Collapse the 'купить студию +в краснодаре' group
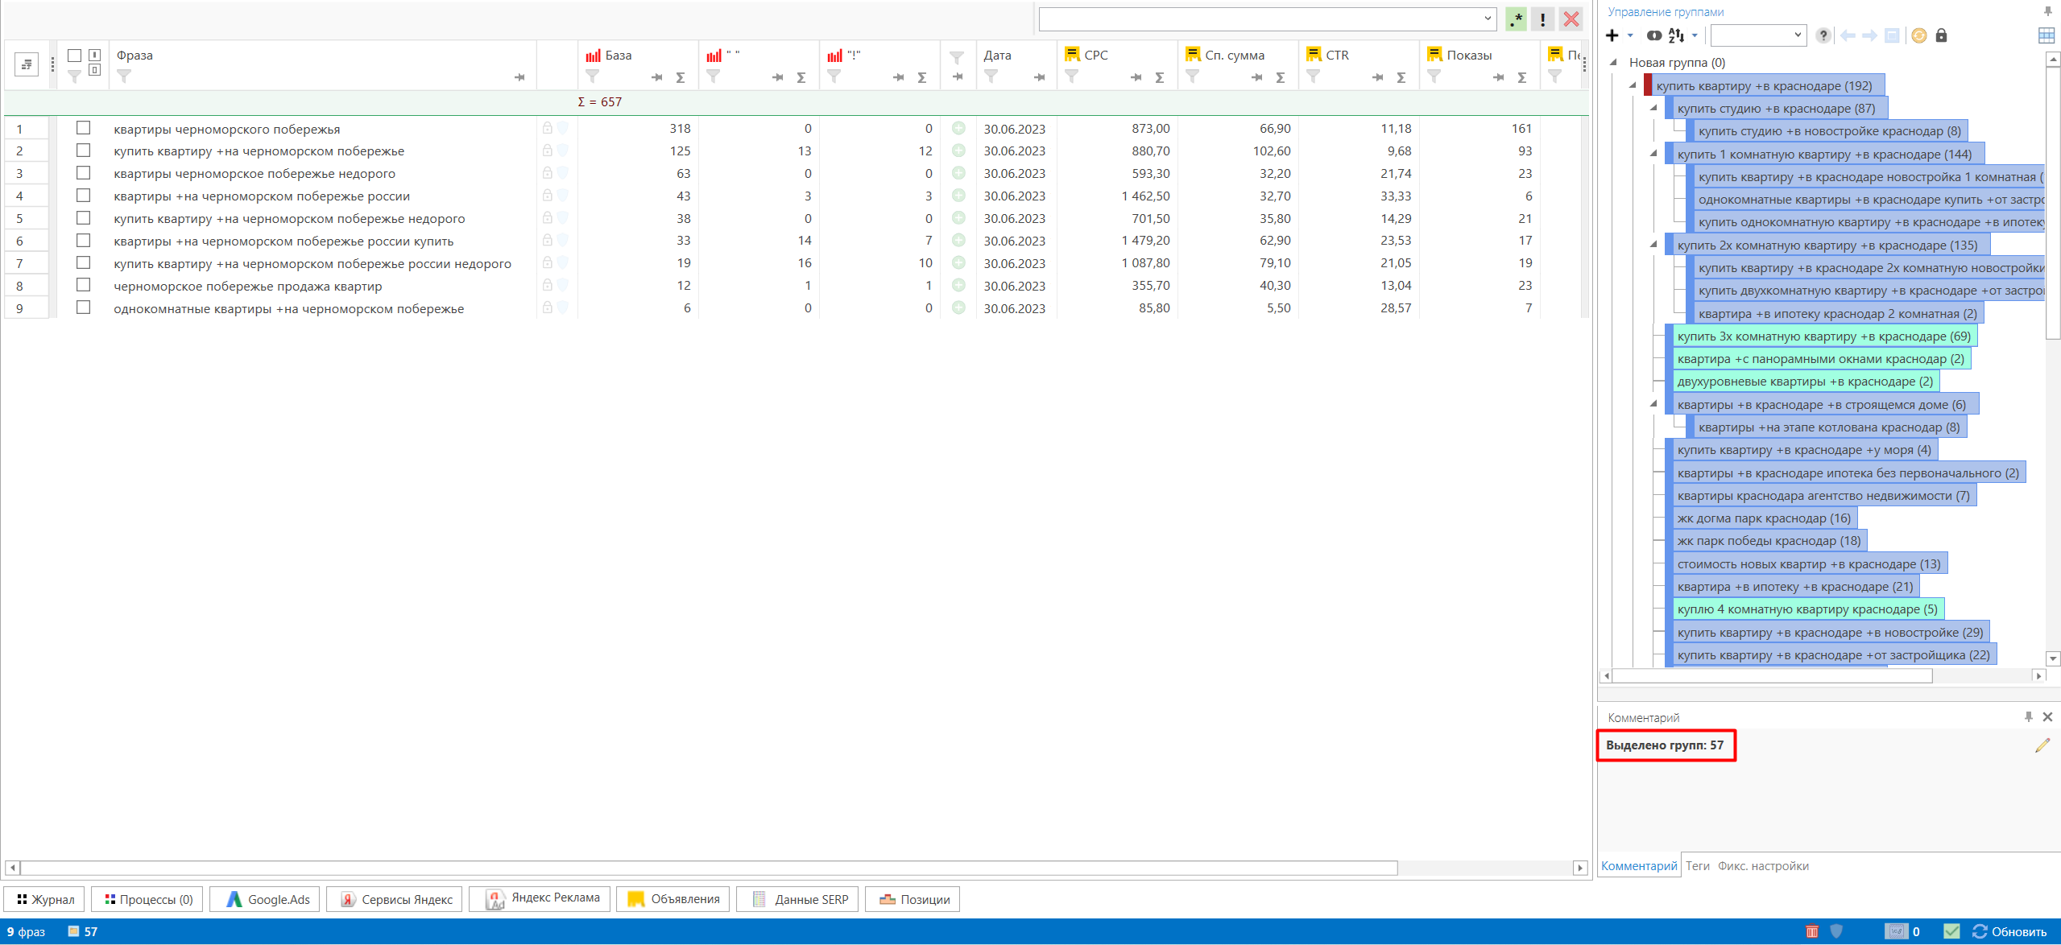Viewport: 2061px width, 945px height. [x=1653, y=108]
